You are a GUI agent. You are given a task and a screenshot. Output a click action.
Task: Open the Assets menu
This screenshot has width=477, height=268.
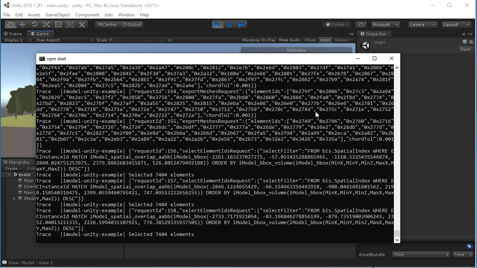(34, 15)
